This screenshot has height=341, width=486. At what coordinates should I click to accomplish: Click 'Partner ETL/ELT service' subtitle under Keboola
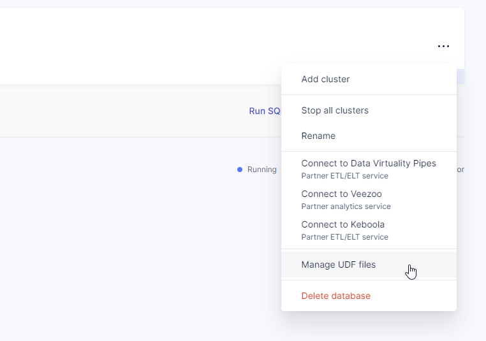344,237
